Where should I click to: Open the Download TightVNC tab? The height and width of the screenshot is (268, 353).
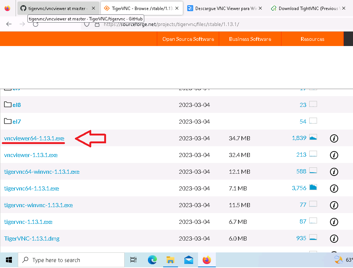pos(308,8)
